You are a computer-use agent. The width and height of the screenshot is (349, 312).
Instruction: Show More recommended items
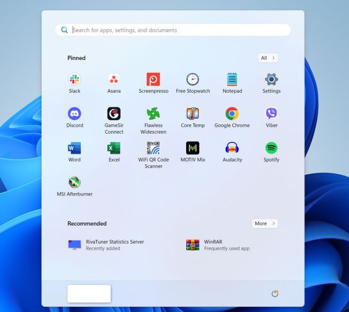pos(265,223)
